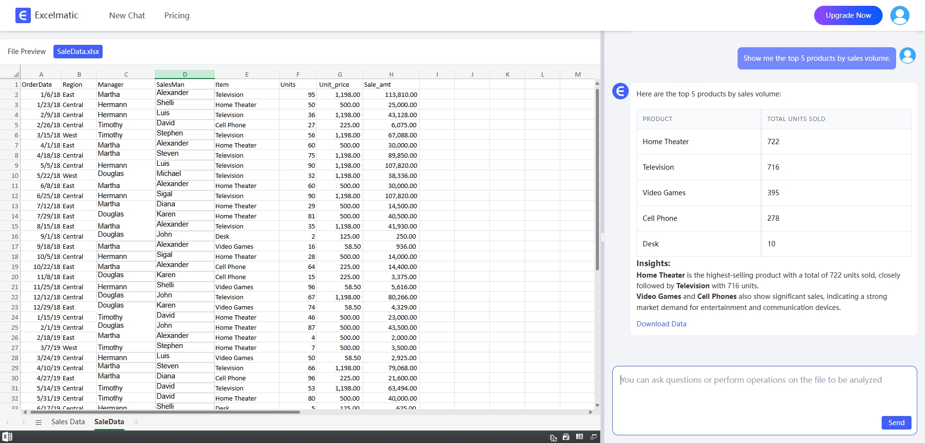The height and width of the screenshot is (443, 925).
Task: Switch to the Sales Data sheet tab
Action: coord(68,422)
